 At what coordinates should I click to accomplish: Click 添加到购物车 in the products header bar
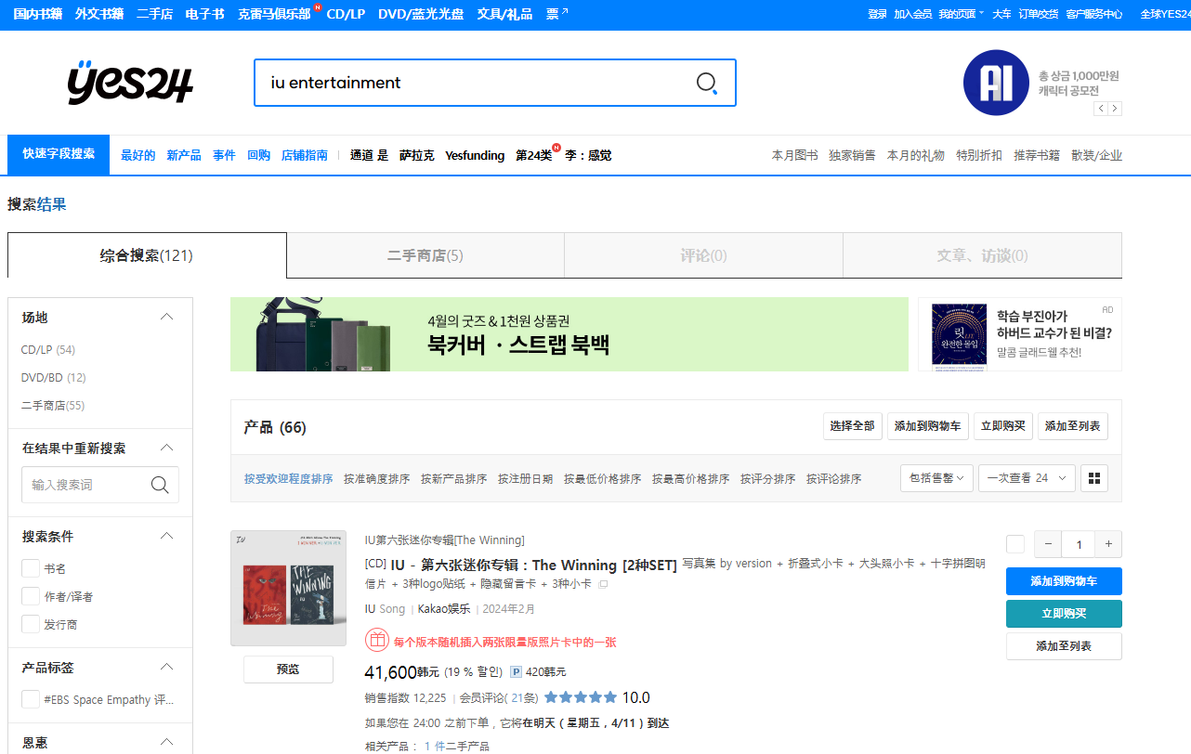pos(928,426)
